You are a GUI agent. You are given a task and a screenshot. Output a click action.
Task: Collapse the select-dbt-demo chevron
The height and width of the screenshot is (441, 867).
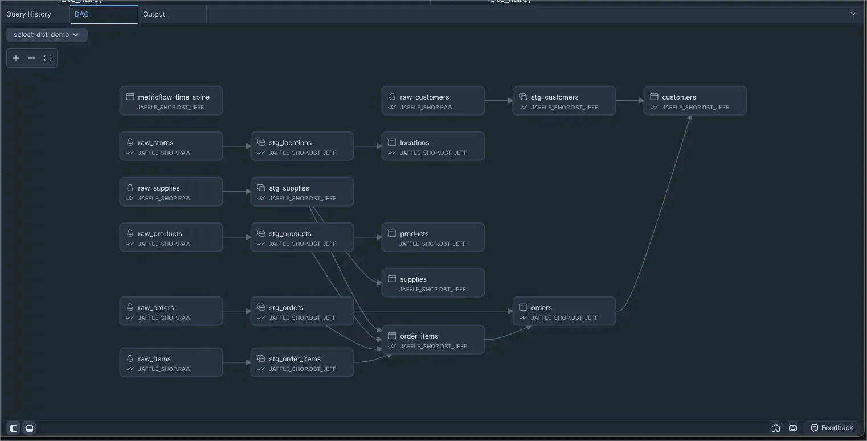(76, 35)
